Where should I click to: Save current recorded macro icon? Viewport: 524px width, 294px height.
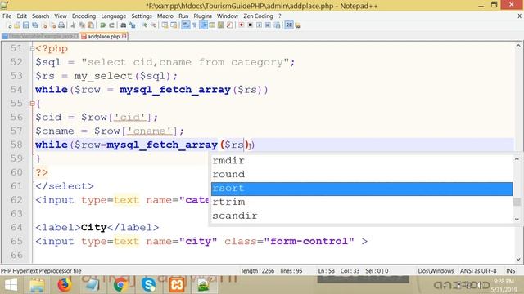pos(277,25)
